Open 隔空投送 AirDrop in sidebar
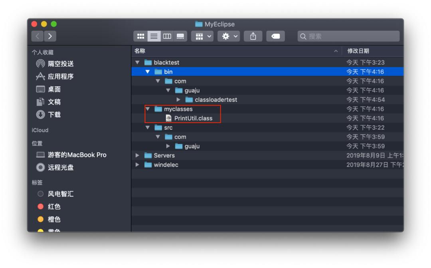431x268 pixels. 55,64
